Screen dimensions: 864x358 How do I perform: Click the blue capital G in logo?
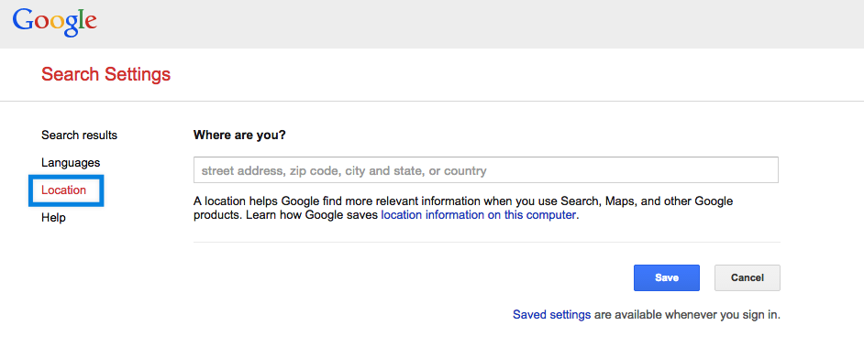(23, 20)
